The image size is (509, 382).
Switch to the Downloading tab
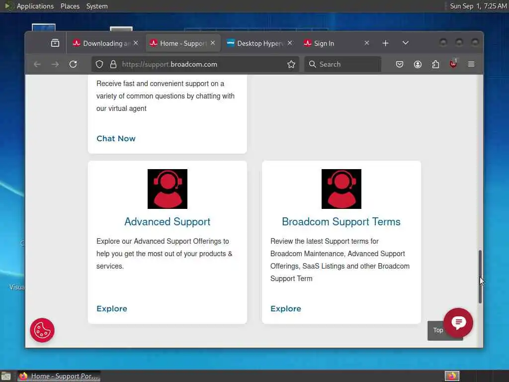(x=105, y=43)
